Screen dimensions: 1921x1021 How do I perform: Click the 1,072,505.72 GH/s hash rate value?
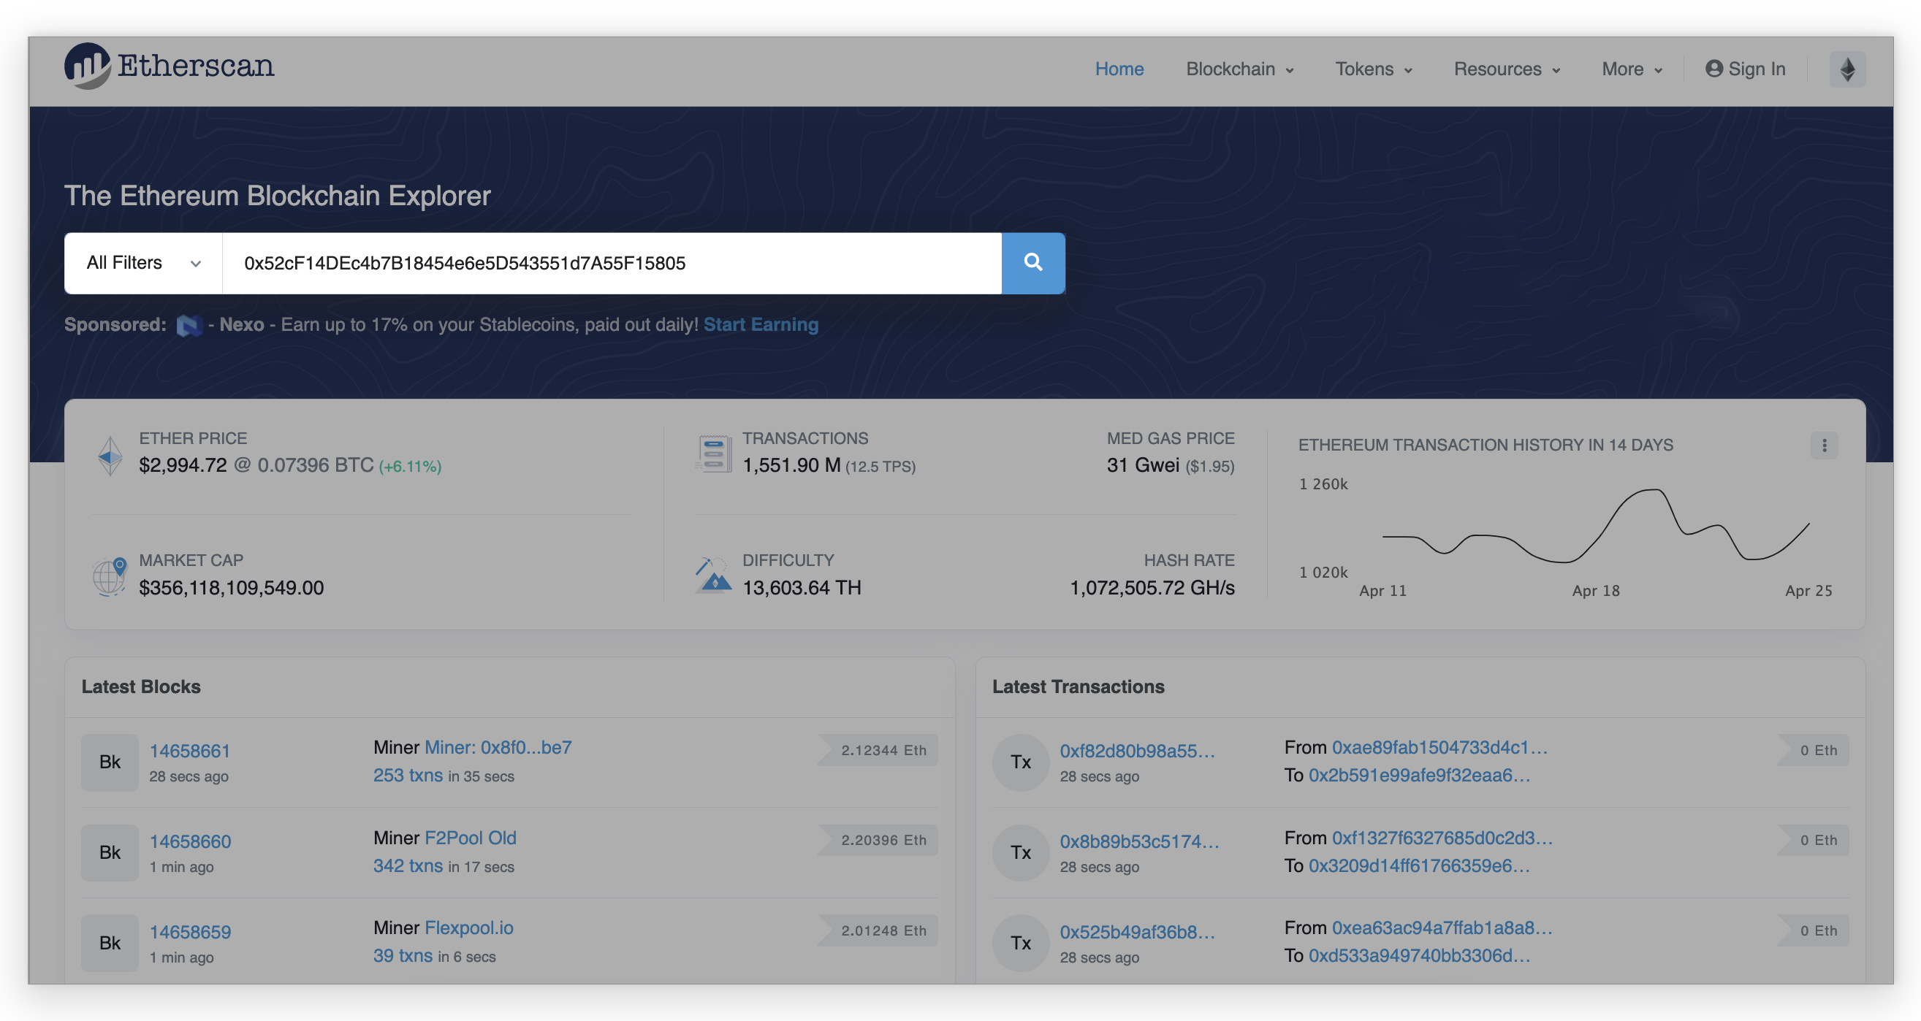click(x=1152, y=588)
